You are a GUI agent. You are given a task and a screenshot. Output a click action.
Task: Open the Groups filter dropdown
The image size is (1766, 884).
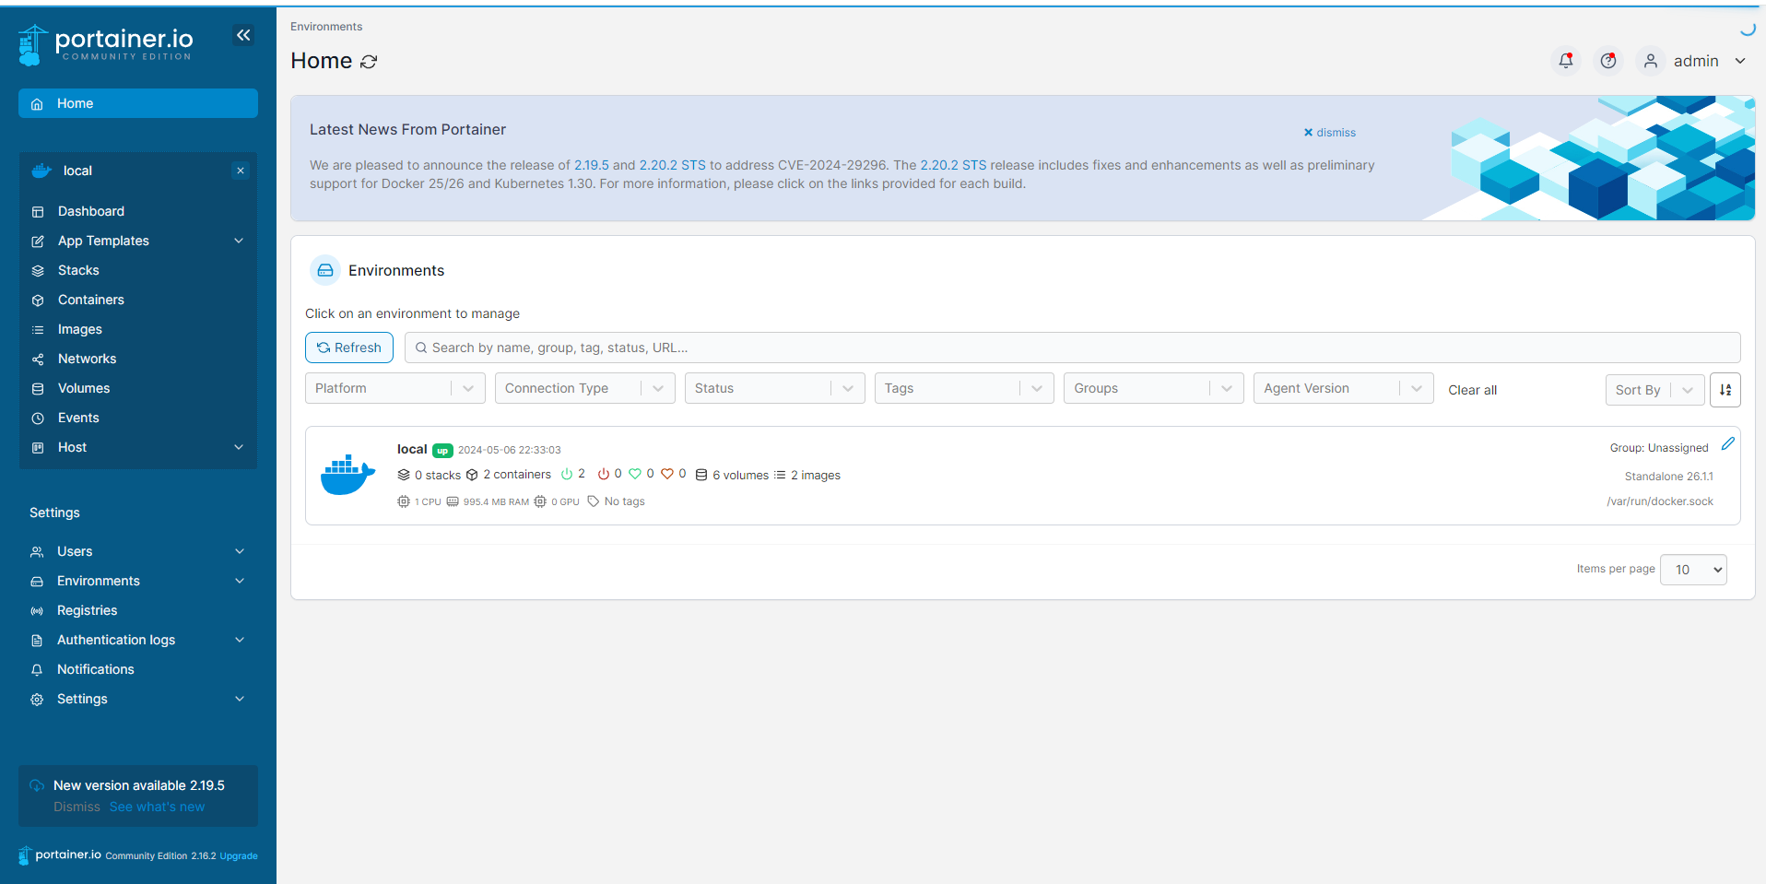click(1154, 388)
